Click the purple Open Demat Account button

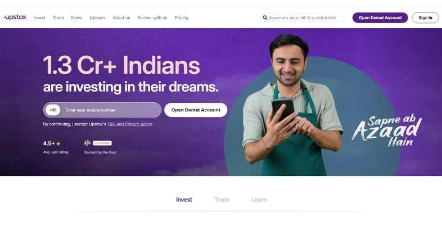pos(380,18)
